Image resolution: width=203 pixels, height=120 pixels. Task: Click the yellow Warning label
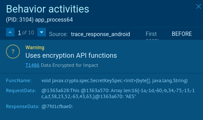click(35, 47)
